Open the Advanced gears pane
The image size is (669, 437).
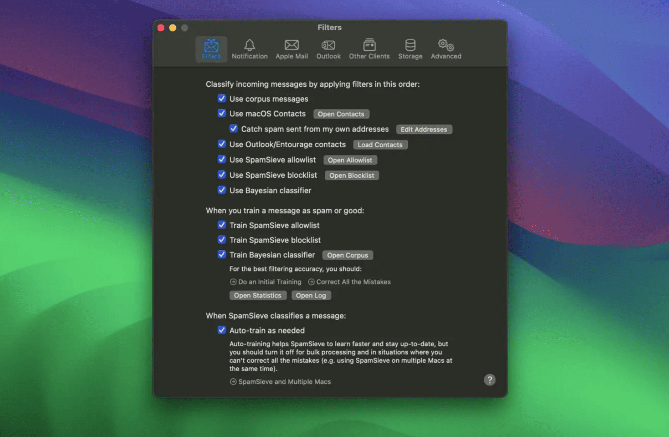click(446, 49)
